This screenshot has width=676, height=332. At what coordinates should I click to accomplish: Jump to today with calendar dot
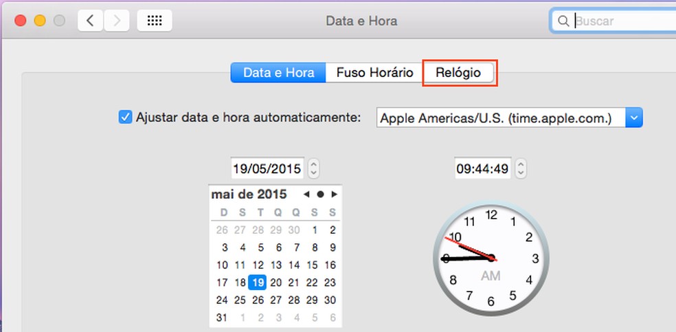click(320, 195)
